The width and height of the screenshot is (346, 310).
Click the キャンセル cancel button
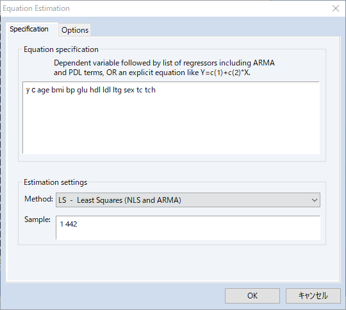(313, 296)
